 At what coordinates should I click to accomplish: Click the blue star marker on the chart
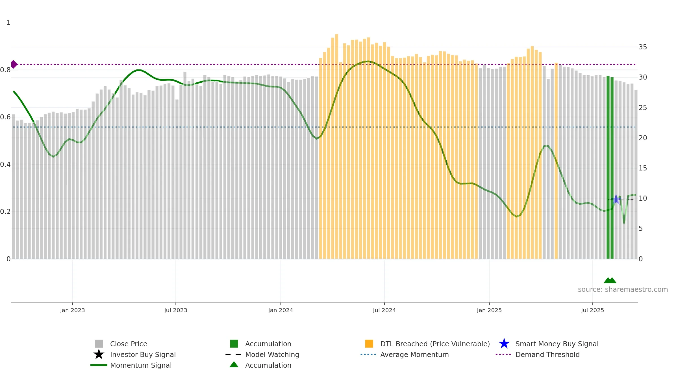click(616, 200)
